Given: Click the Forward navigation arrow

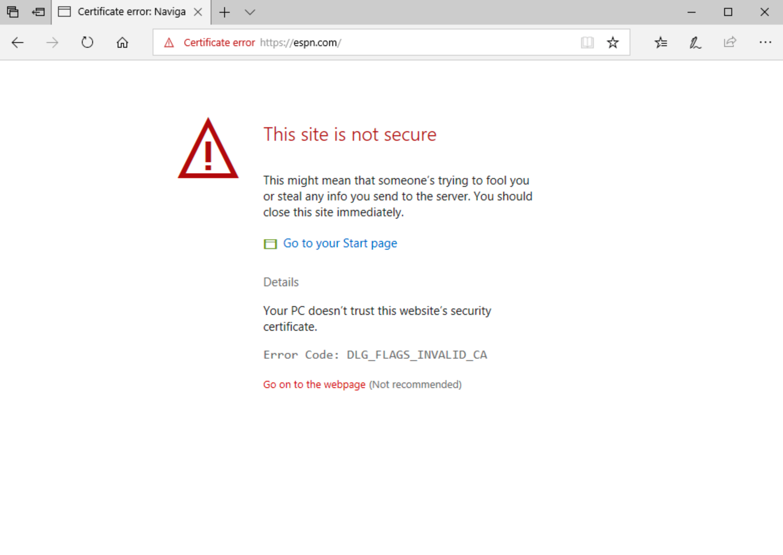Looking at the screenshot, I should (52, 43).
